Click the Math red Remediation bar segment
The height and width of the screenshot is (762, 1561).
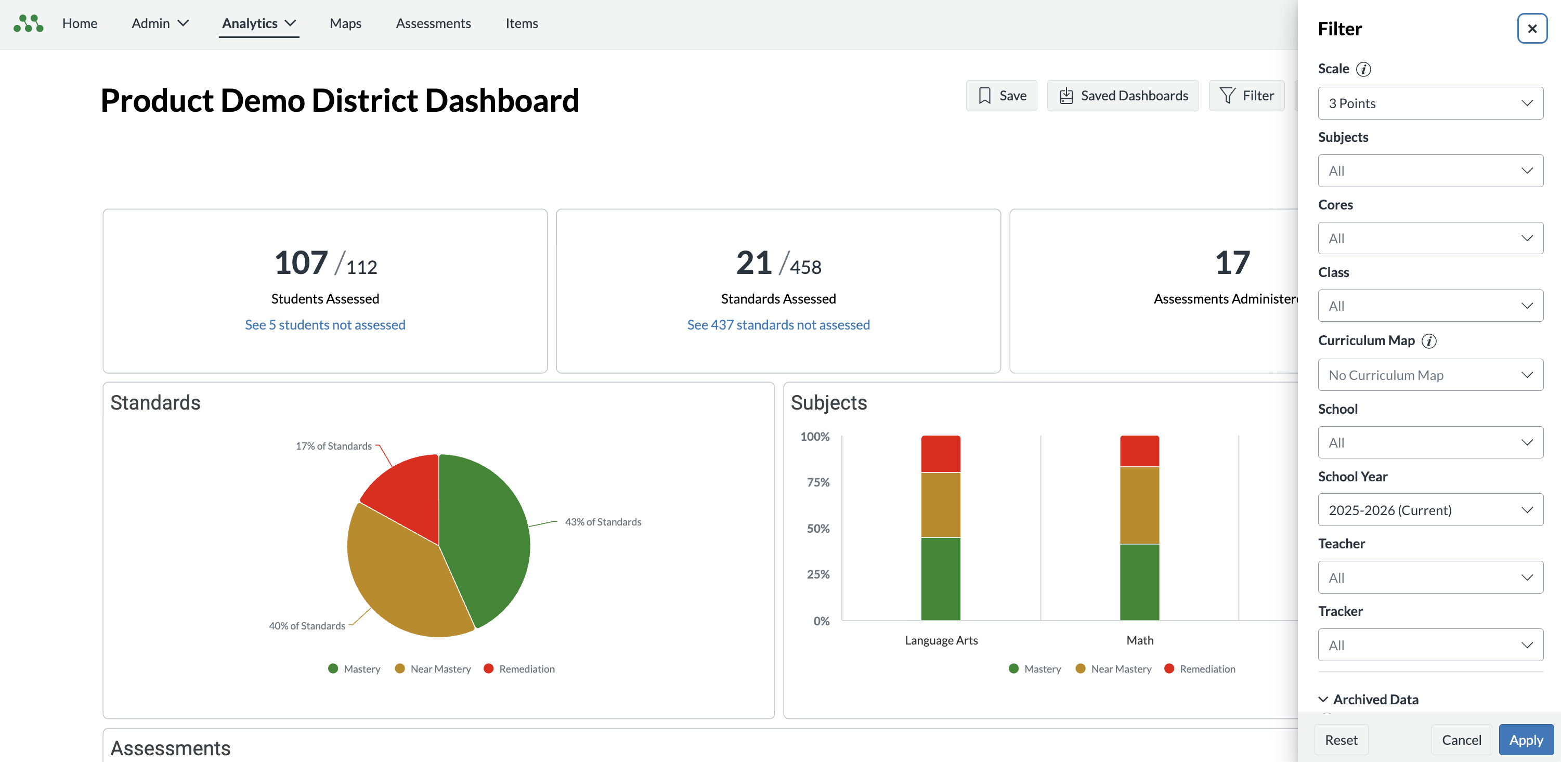1139,451
